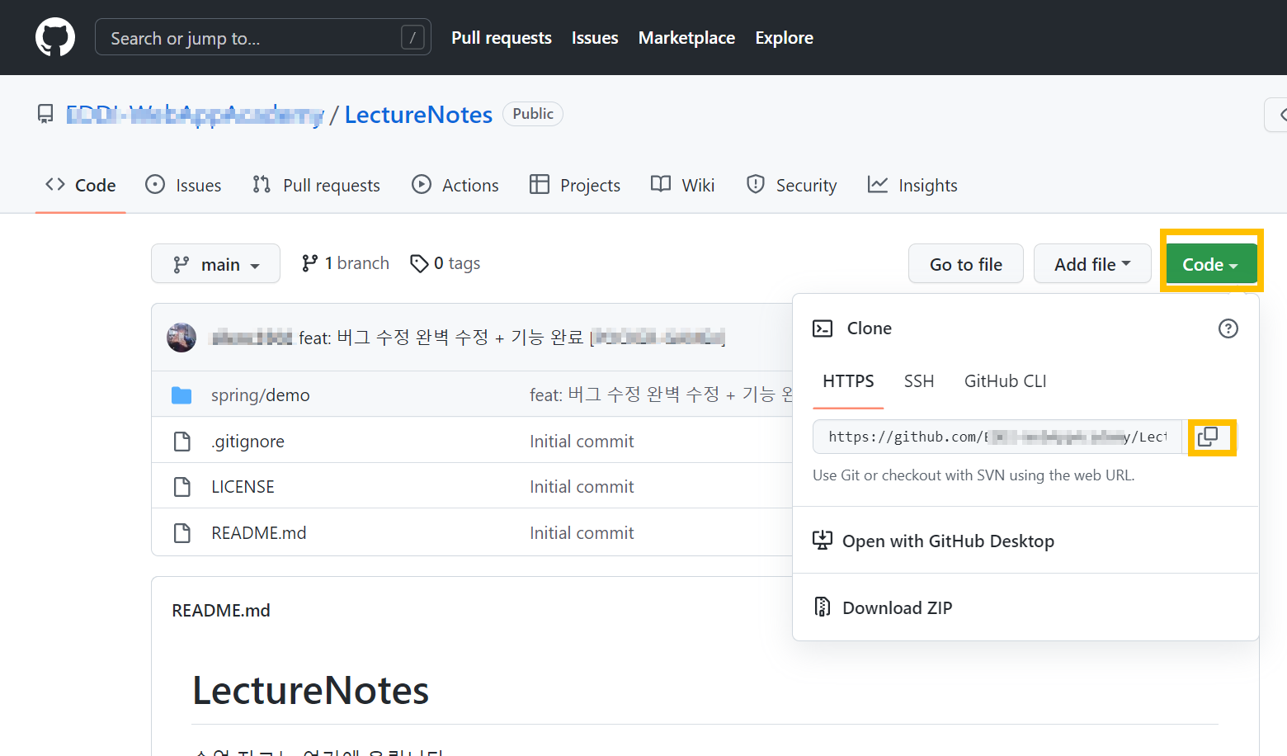Open the Add file dropdown
The width and height of the screenshot is (1287, 756).
(1091, 263)
